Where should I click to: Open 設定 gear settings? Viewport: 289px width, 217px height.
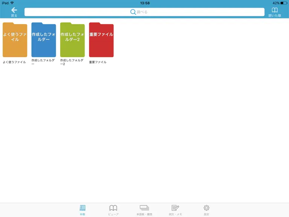click(x=207, y=210)
